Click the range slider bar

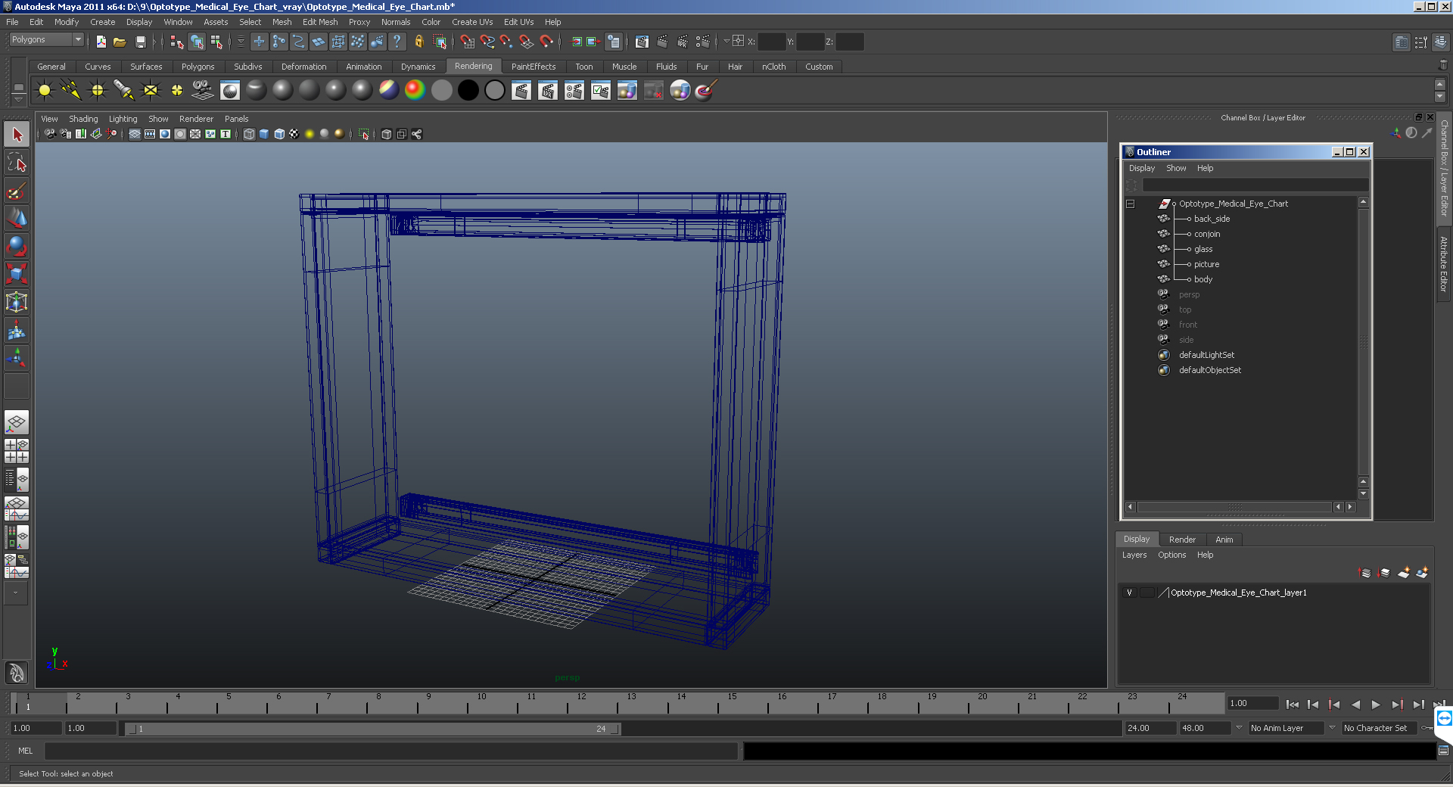pyautogui.click(x=373, y=729)
